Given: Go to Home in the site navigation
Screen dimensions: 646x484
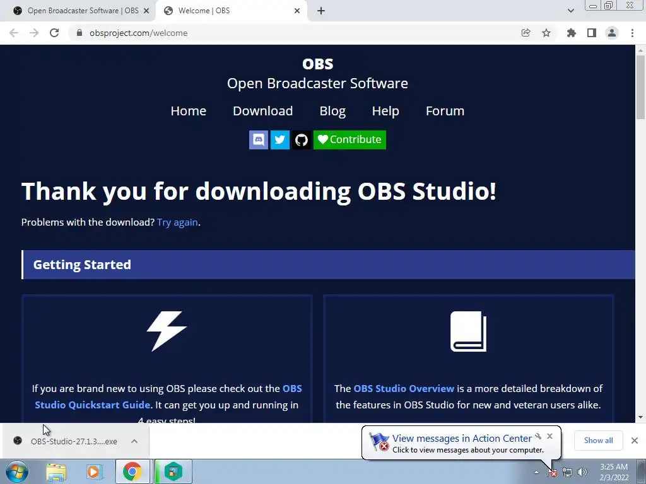Looking at the screenshot, I should pos(188,111).
